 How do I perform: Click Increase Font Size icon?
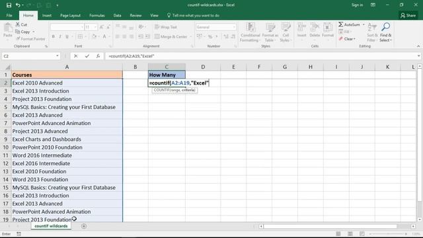[101, 27]
